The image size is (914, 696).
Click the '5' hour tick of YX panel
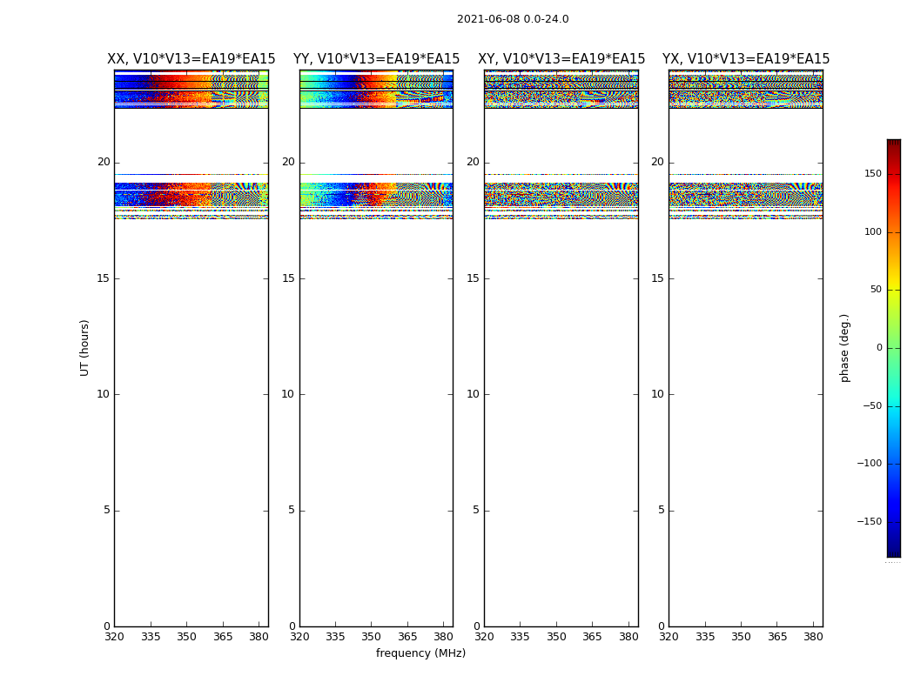[x=662, y=510]
